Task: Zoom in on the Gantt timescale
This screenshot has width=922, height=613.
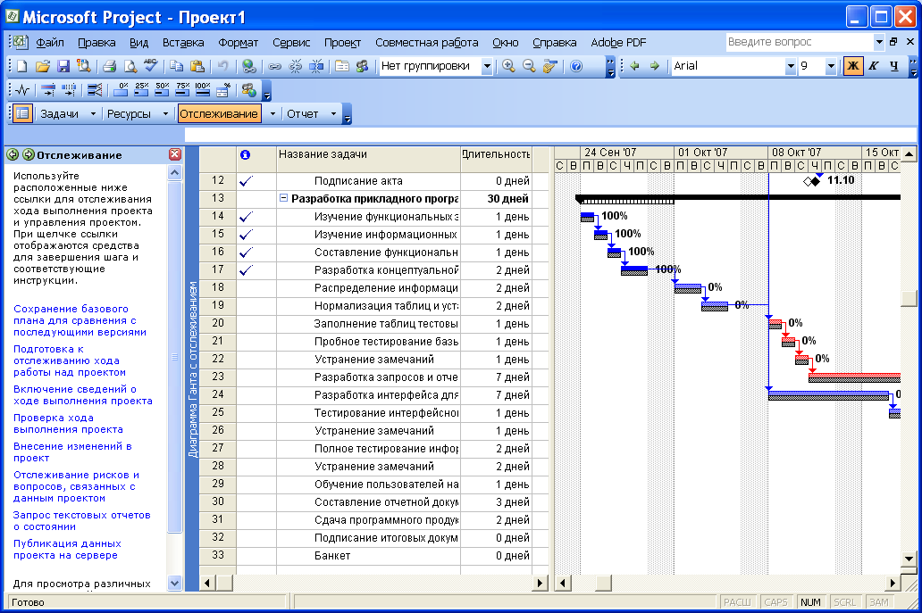Action: 508,66
